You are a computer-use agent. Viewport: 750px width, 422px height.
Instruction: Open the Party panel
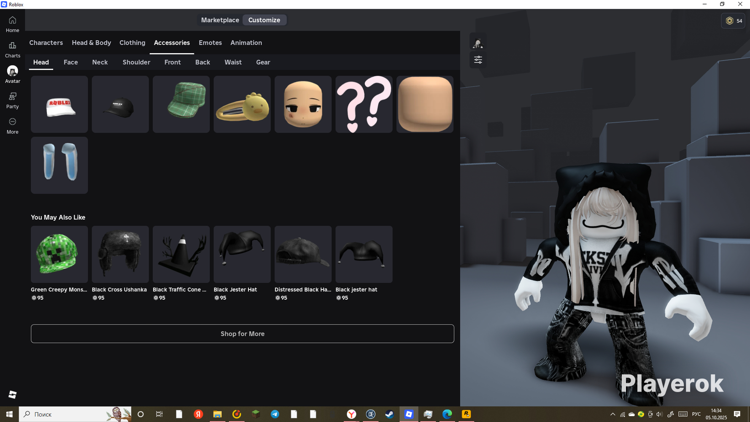(12, 100)
